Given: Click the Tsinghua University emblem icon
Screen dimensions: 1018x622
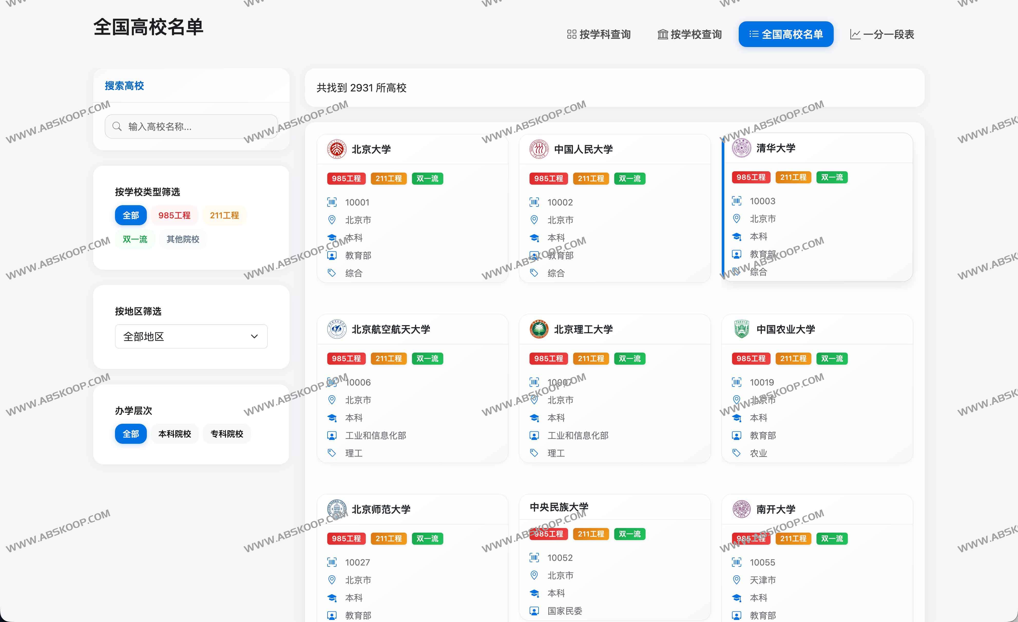Looking at the screenshot, I should click(x=741, y=148).
